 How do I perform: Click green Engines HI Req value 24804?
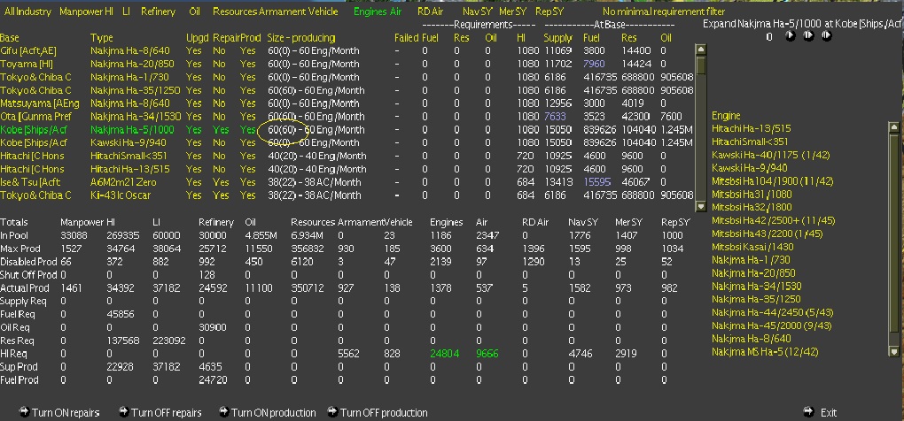click(x=445, y=354)
